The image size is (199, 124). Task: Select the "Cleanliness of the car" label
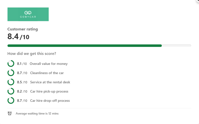(x=47, y=73)
